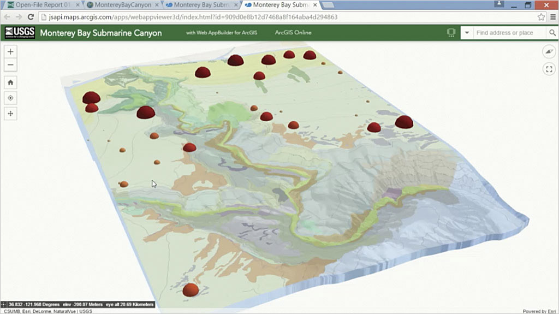Click the elev -200.07 Meters readout

[83, 304]
